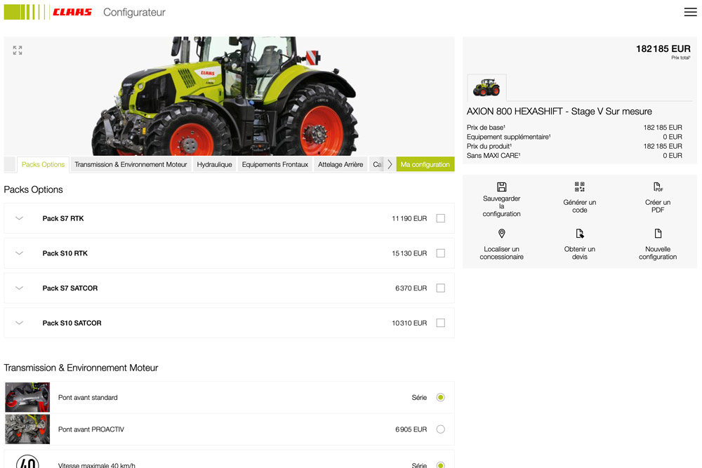Tick the Pack S10 SATCOR checkbox
The image size is (702, 468).
pyautogui.click(x=441, y=323)
